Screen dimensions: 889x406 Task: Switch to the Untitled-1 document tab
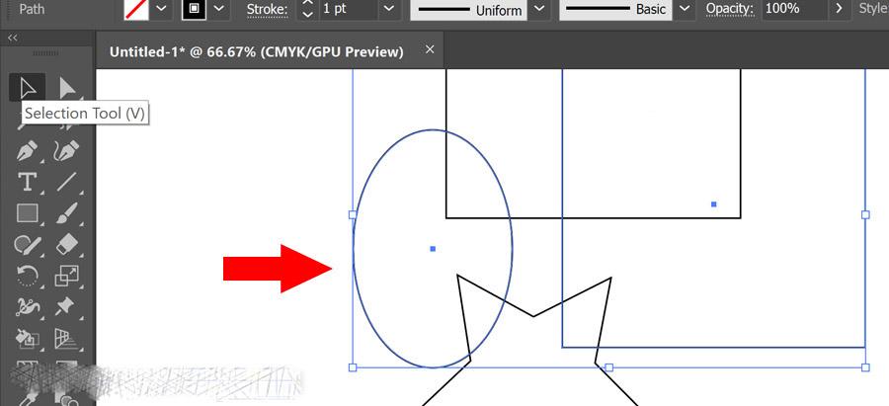(x=256, y=51)
